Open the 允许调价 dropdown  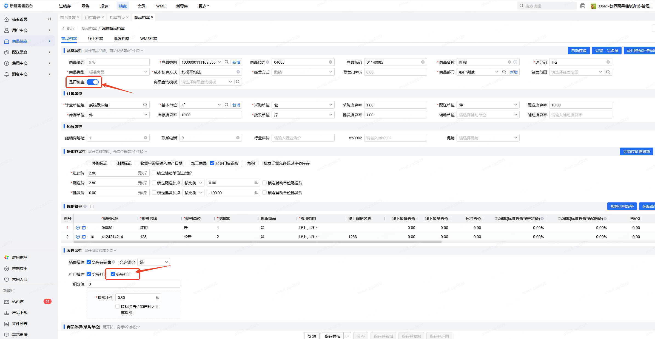(153, 262)
